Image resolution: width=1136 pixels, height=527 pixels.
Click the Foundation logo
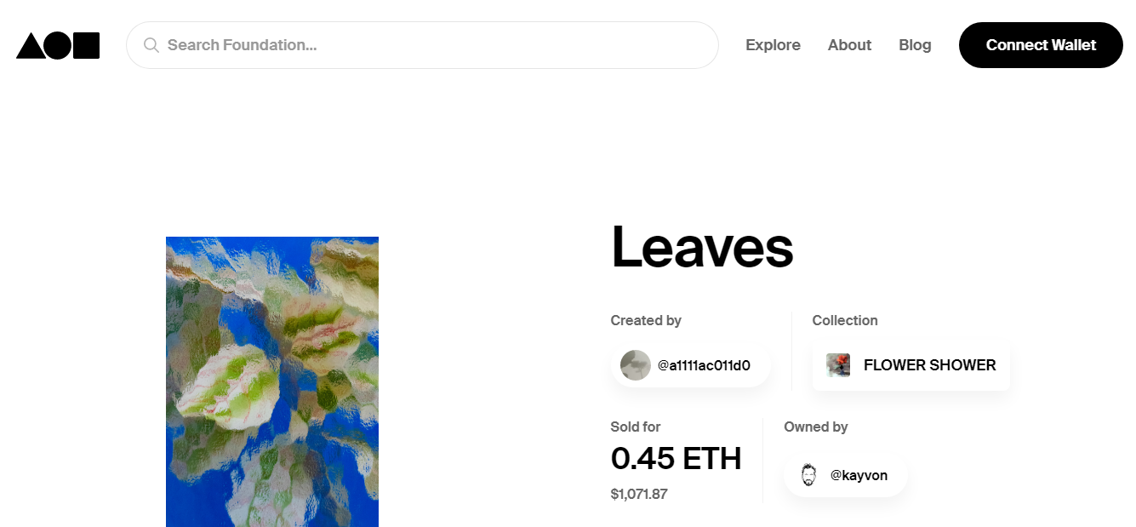(x=58, y=45)
